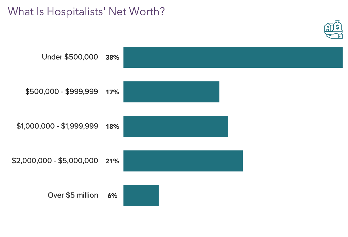Screen dimensions: 348x237
Task: Click the word "Hospitalists'" in the title
Action: tap(76, 11)
